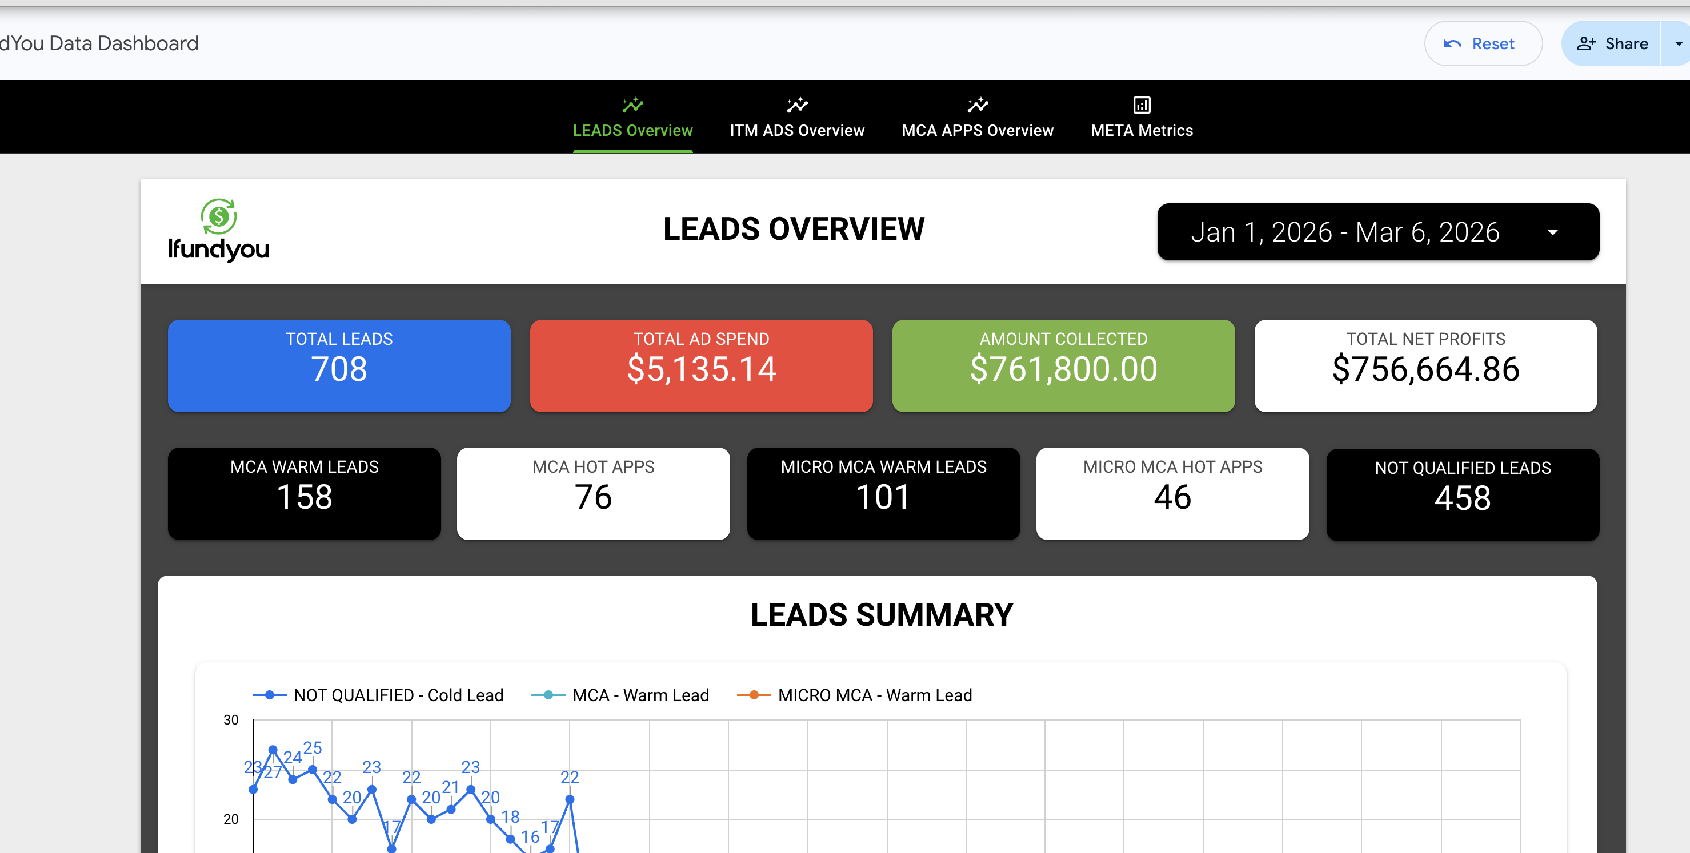The image size is (1690, 853).
Task: Click the chart data point labeled 25
Action: coord(313,769)
